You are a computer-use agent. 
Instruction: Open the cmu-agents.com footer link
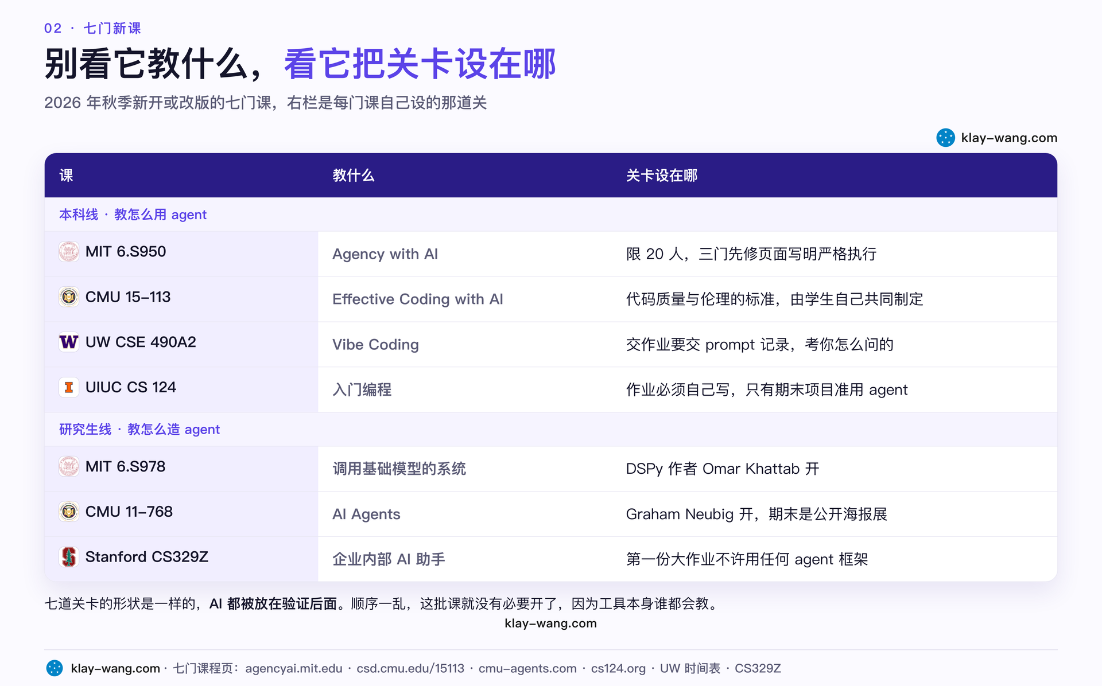pyautogui.click(x=527, y=668)
